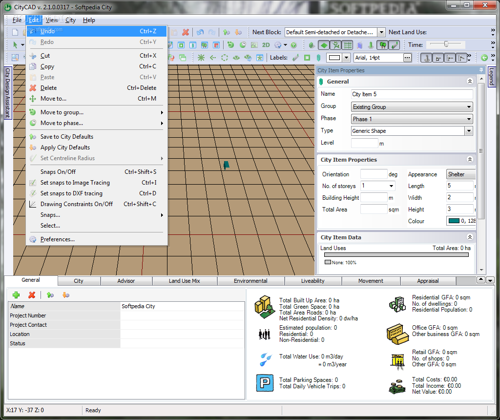Click the new document toolbar icon

tap(15, 32)
